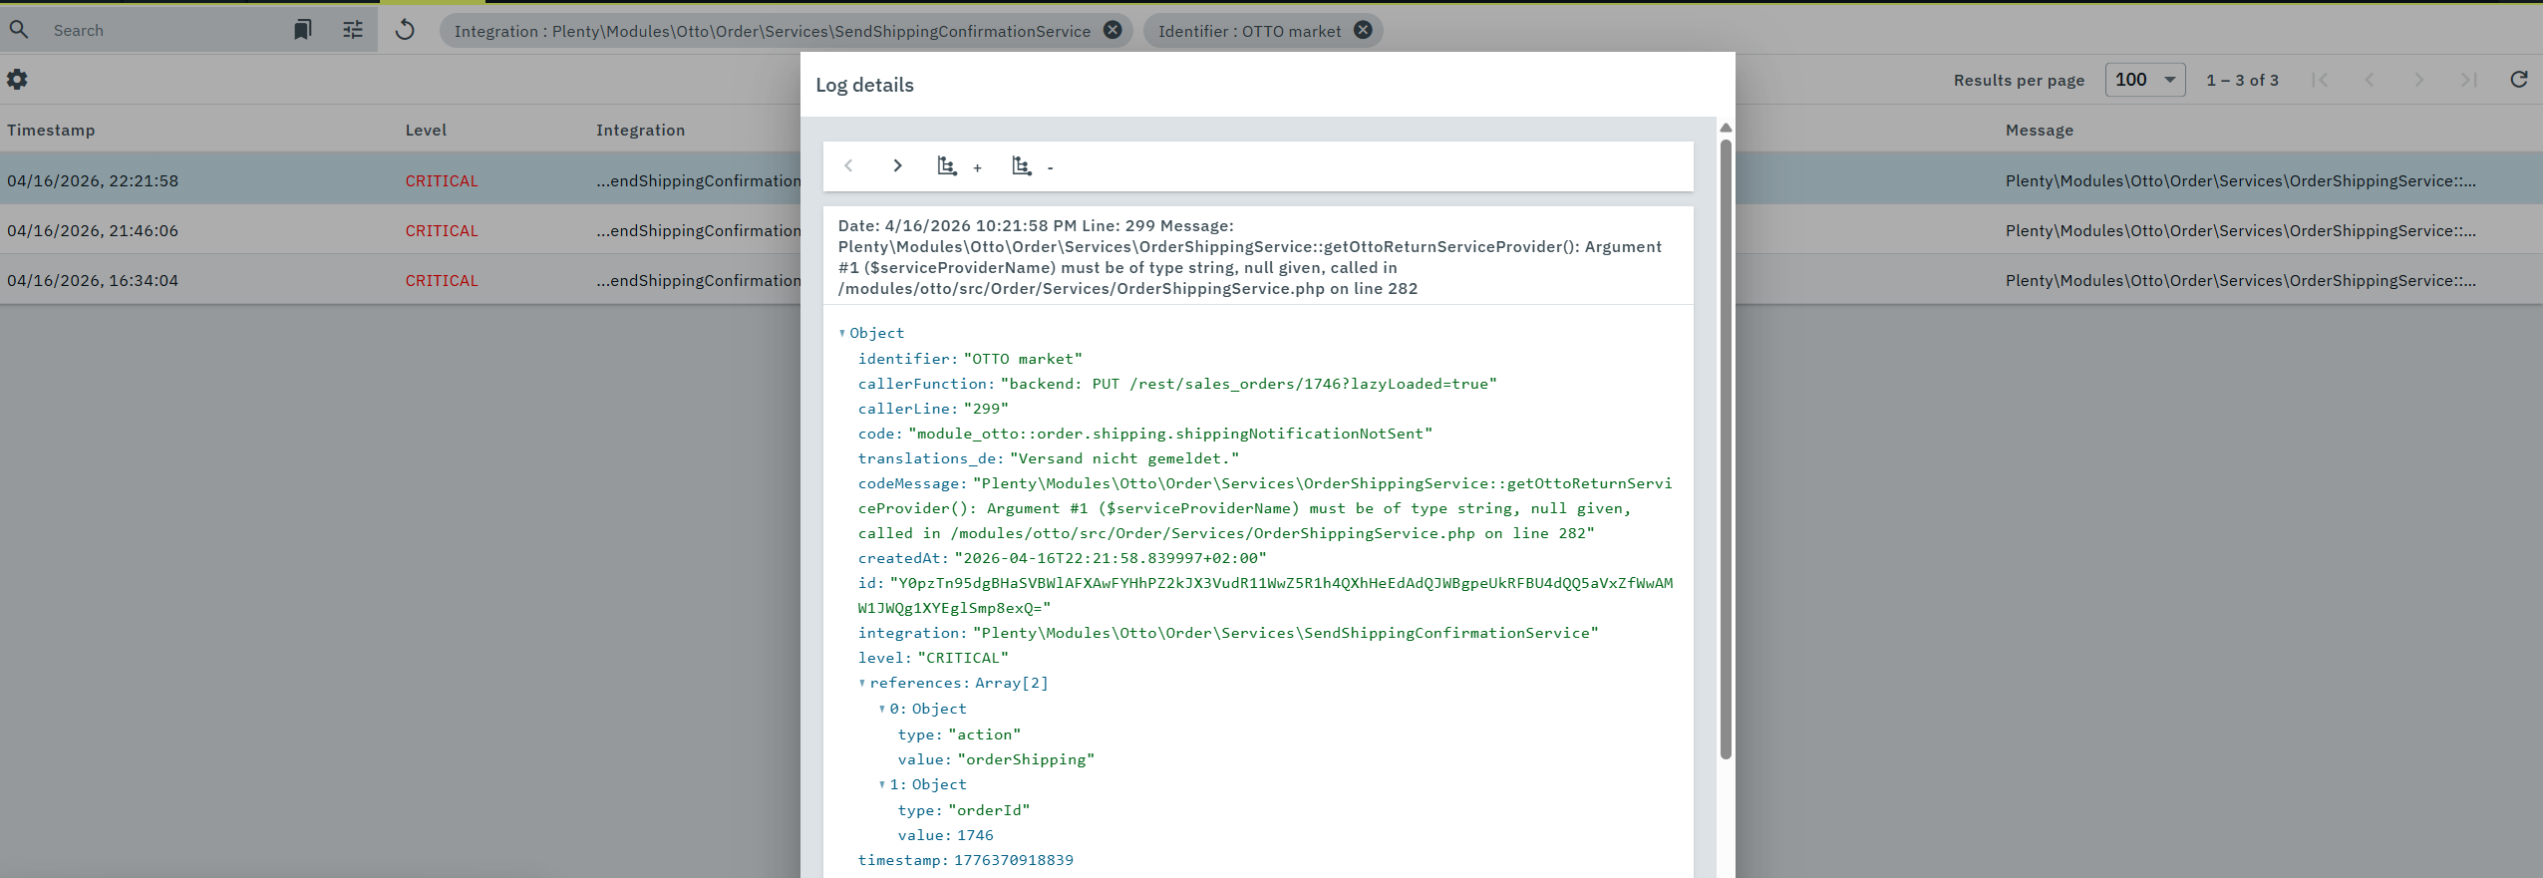This screenshot has width=2543, height=878.
Task: Go to next log entry
Action: [x=897, y=166]
